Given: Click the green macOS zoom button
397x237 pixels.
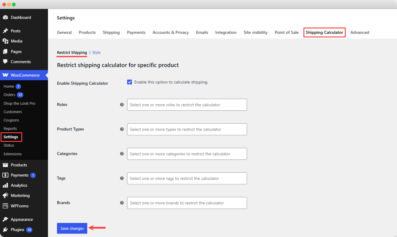Looking at the screenshot, I should [x=14, y=4].
